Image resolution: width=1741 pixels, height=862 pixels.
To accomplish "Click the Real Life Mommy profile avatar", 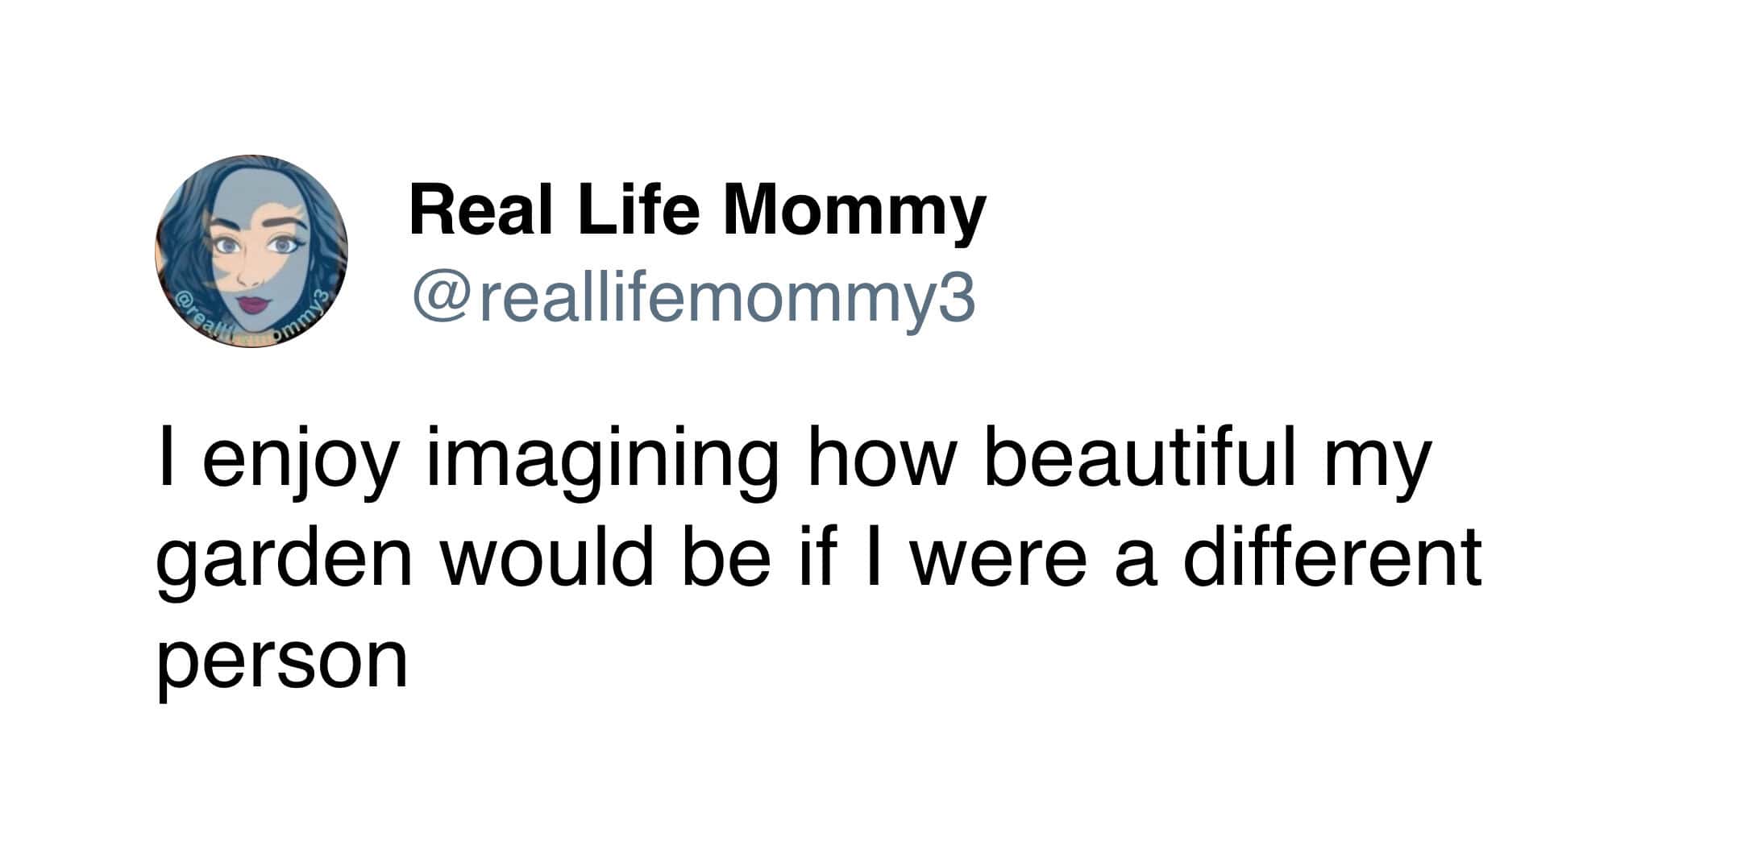I will [x=251, y=251].
